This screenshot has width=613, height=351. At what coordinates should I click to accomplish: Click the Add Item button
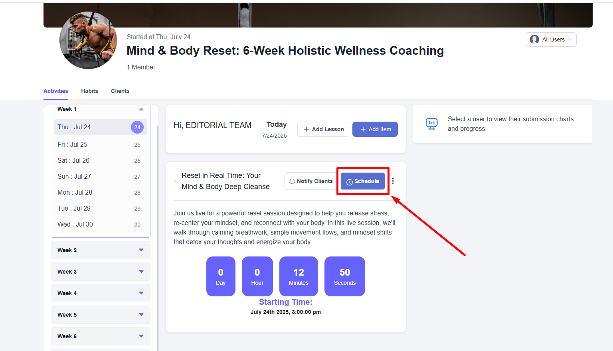(375, 129)
